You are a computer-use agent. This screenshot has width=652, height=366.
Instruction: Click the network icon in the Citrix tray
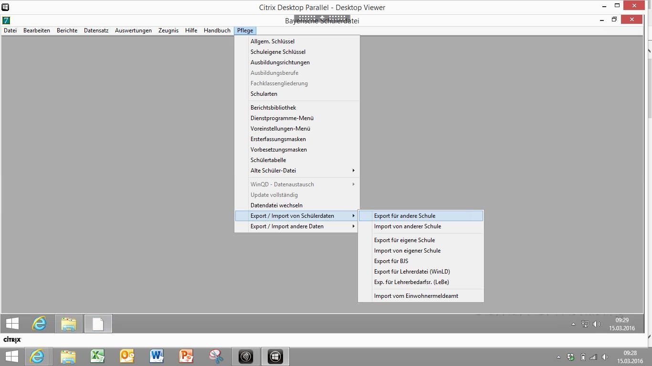[585, 324]
